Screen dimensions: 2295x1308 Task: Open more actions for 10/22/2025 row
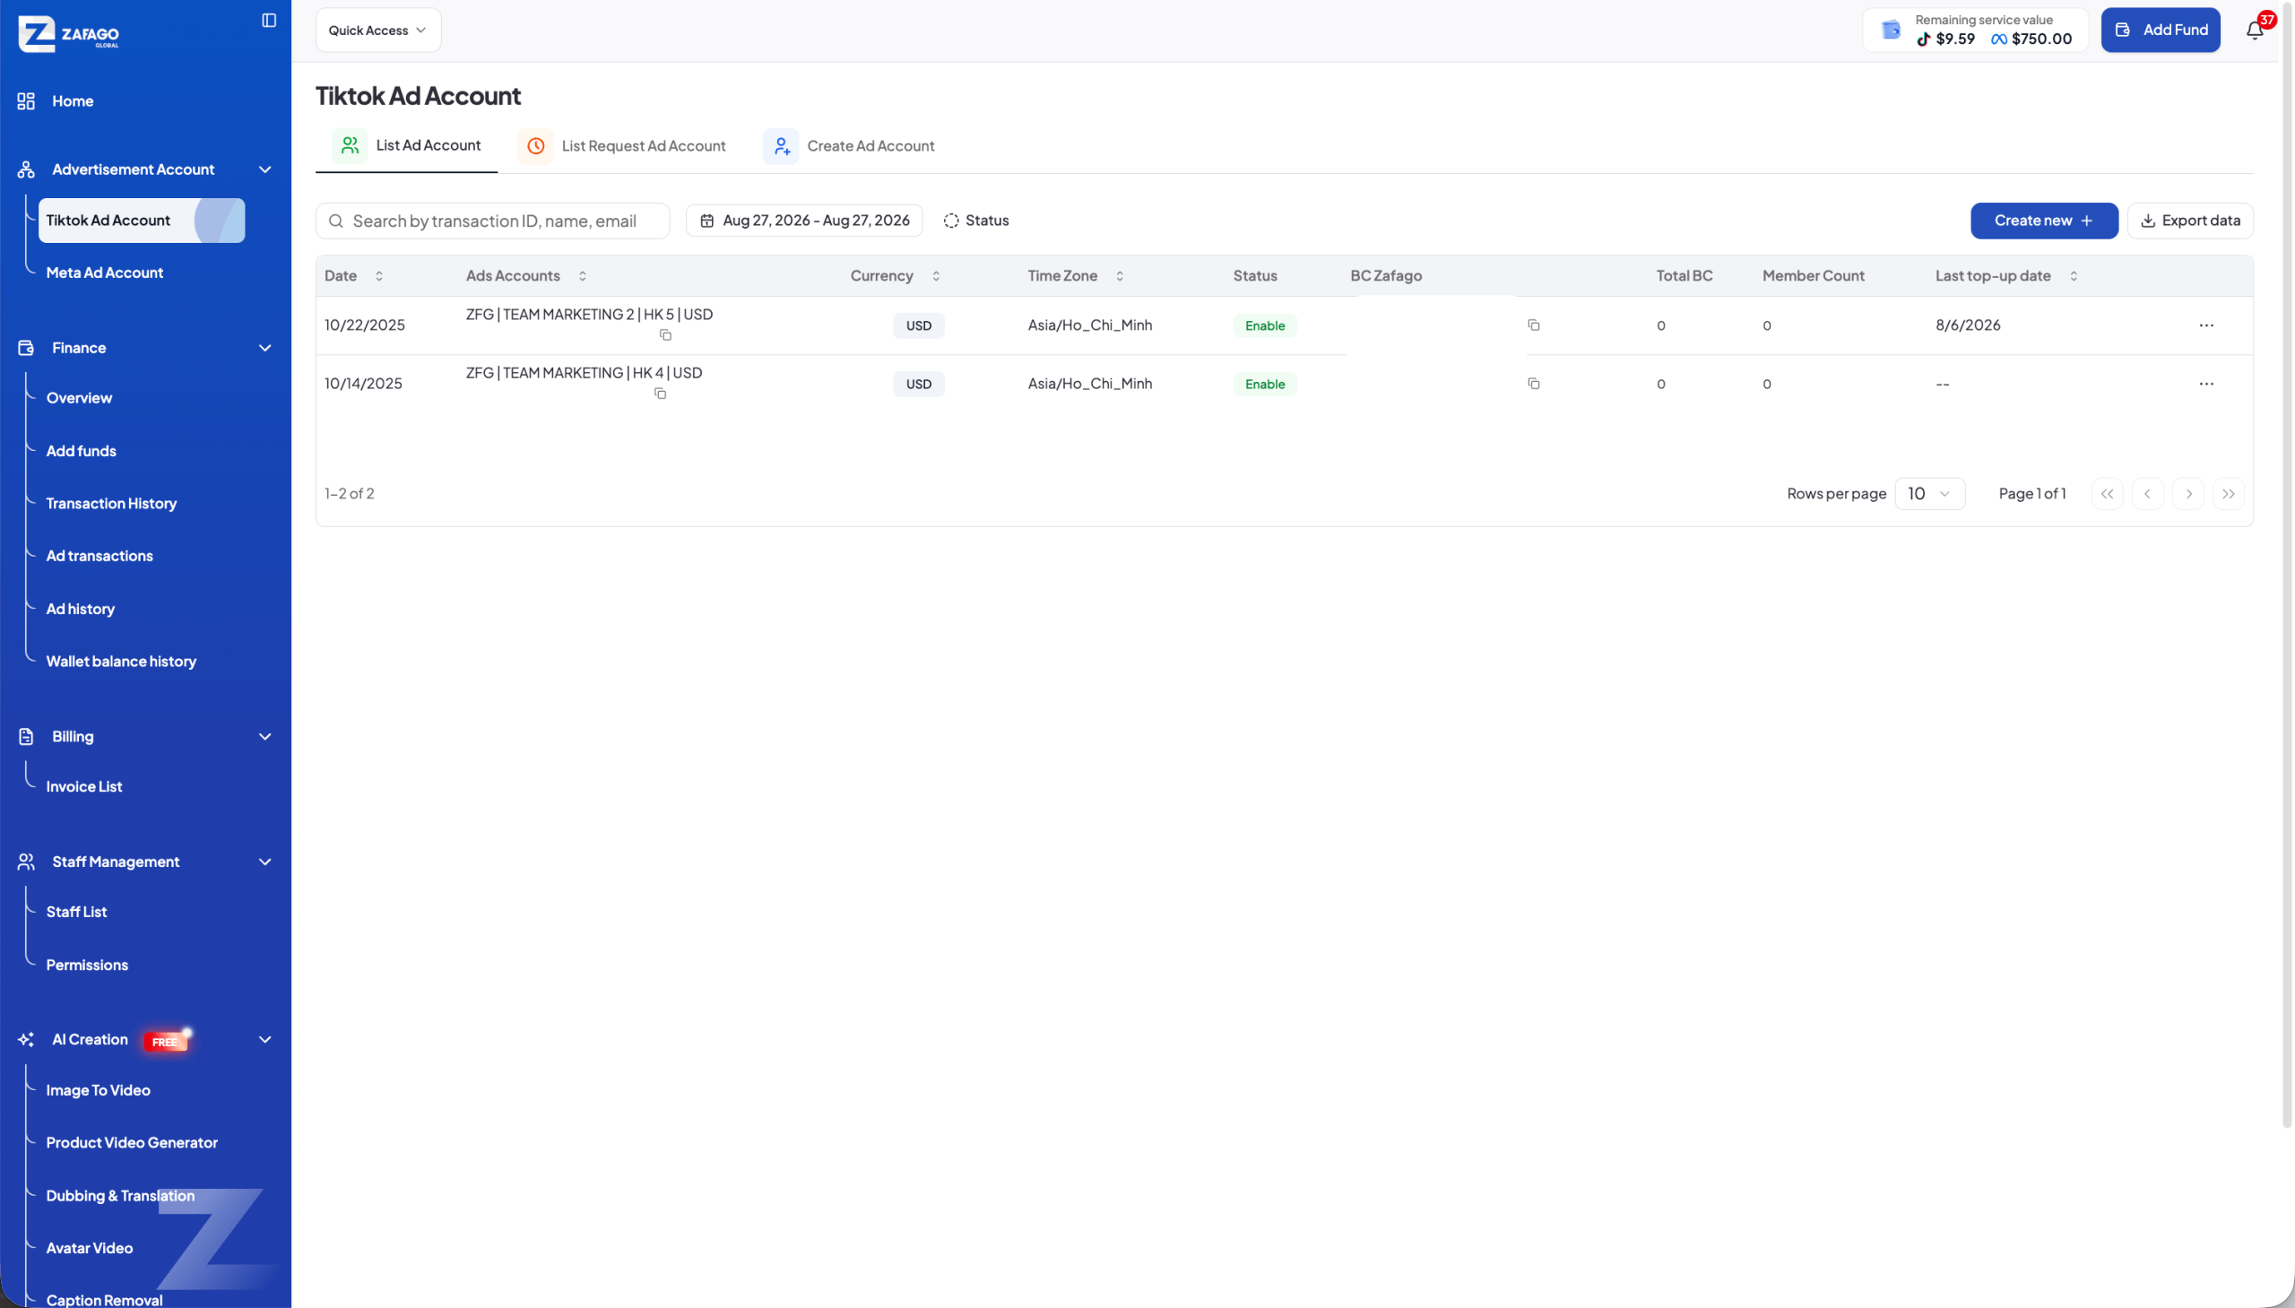pos(2206,325)
